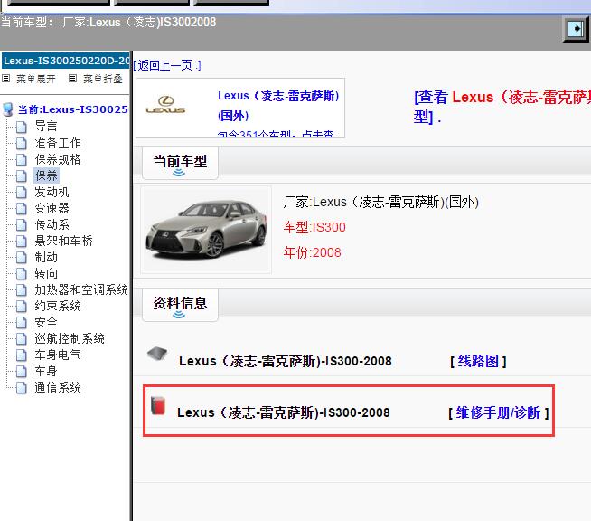591x521 pixels.
Task: Click the page icon next to 导言
Action: (x=22, y=127)
